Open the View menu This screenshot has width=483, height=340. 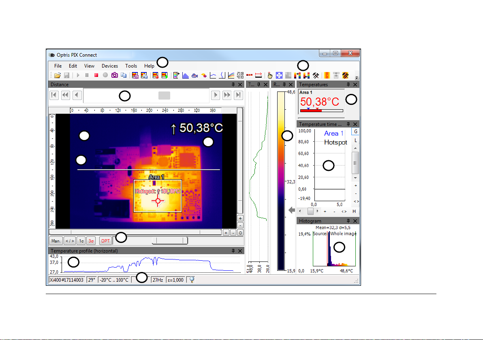click(89, 66)
